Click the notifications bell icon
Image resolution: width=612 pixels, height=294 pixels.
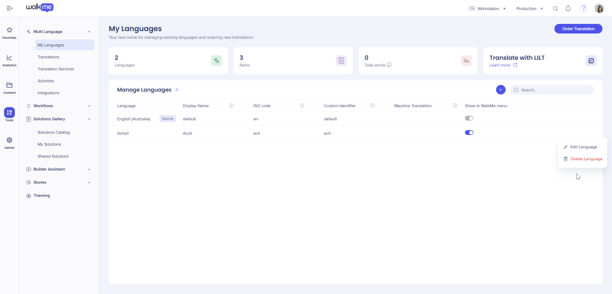[568, 9]
